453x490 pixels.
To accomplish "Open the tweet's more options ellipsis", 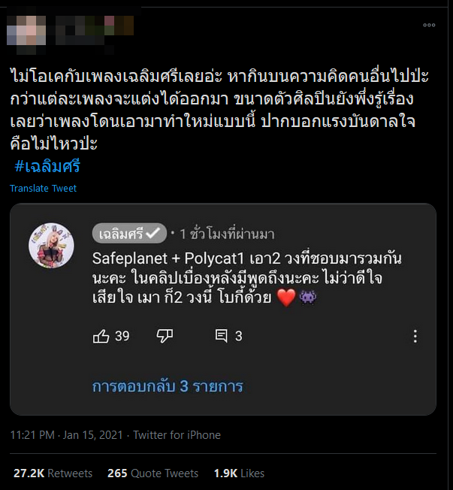I will [x=429, y=25].
